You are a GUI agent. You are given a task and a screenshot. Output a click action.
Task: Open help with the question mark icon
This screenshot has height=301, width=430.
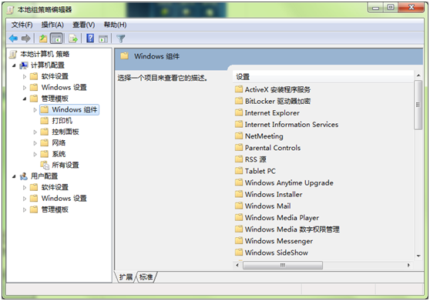[x=90, y=38]
